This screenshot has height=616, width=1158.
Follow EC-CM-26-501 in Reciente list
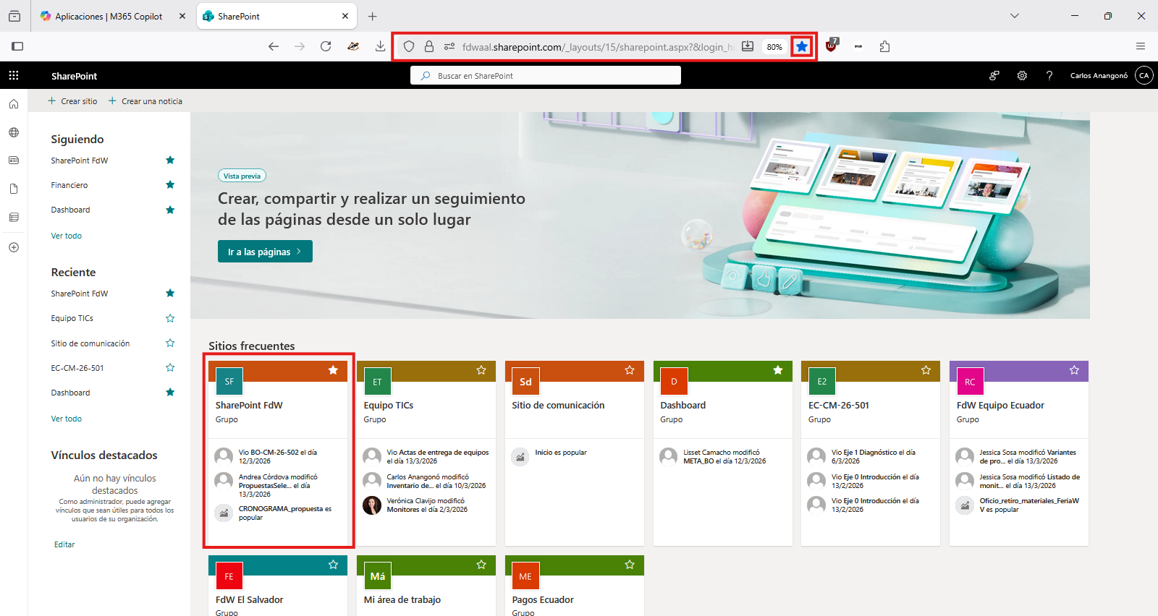170,367
